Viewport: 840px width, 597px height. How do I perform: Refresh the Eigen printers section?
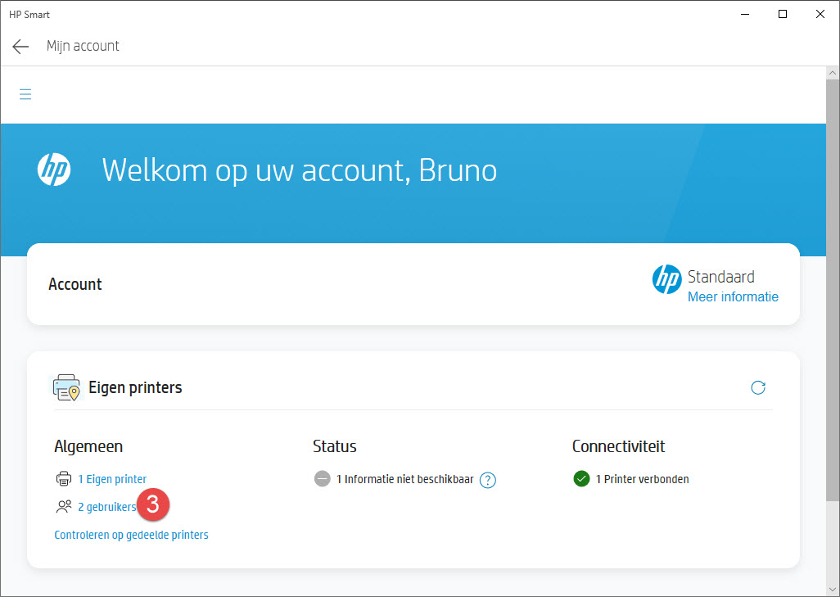(758, 387)
